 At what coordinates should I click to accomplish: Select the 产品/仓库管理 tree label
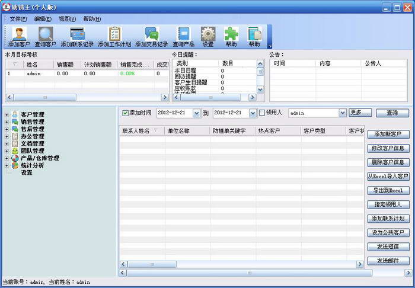(x=40, y=158)
